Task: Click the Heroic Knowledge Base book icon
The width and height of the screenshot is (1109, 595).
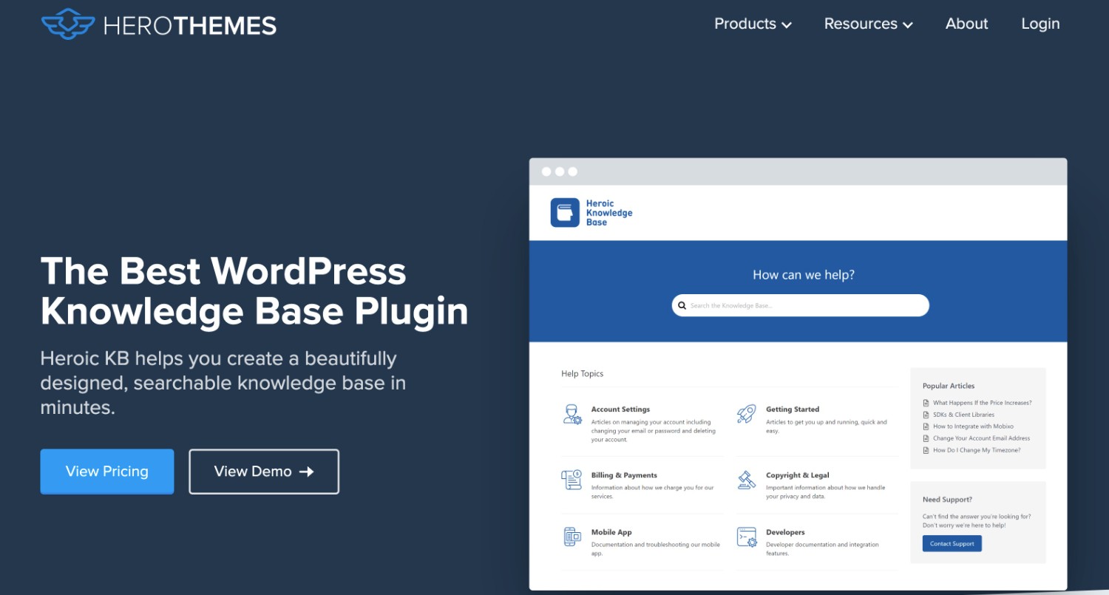Action: tap(565, 213)
